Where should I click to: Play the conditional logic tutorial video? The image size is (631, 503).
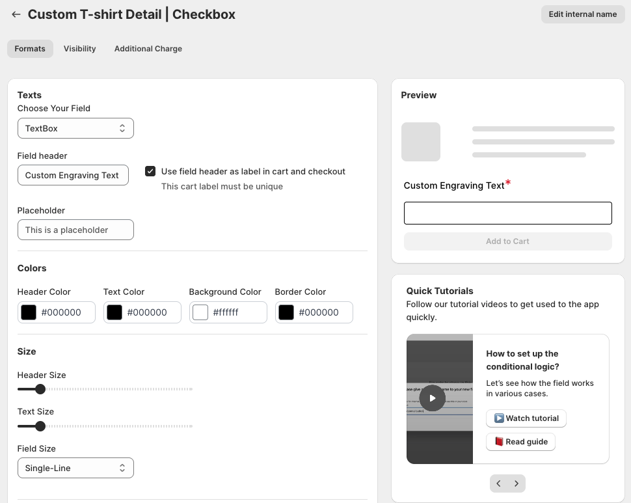(x=432, y=398)
